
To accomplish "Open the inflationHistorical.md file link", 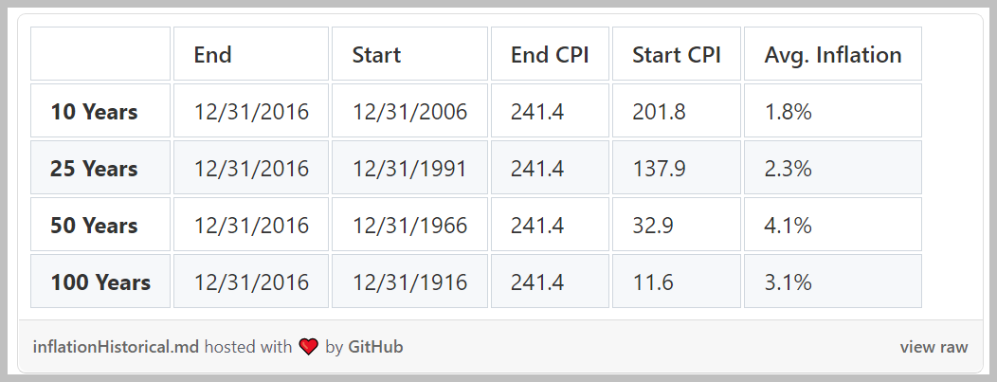I will click(116, 347).
